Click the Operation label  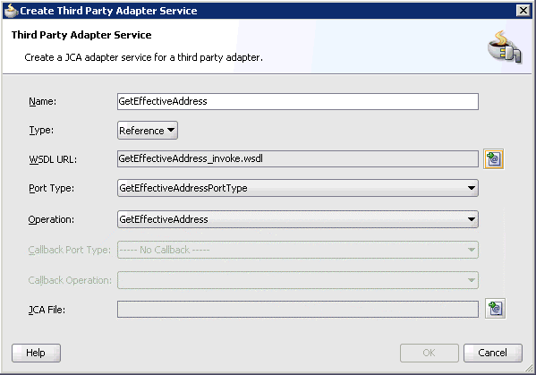coord(51,219)
